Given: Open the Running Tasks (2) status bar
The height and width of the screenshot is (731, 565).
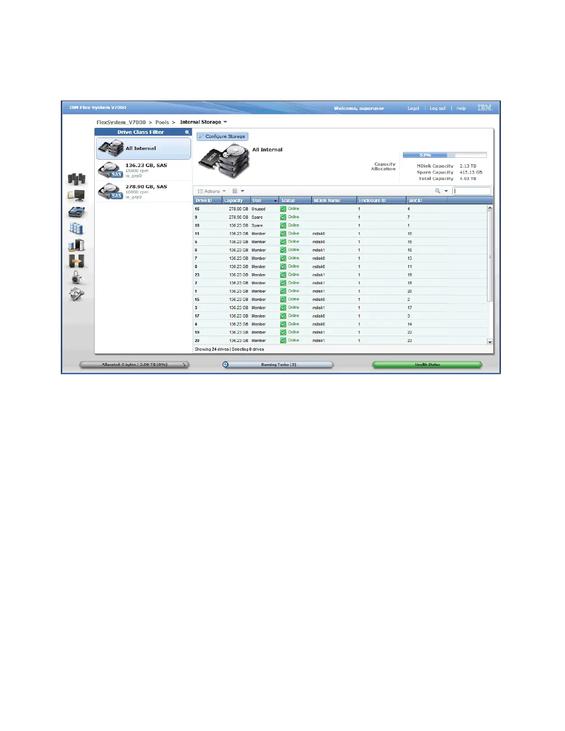Looking at the screenshot, I should [278, 365].
